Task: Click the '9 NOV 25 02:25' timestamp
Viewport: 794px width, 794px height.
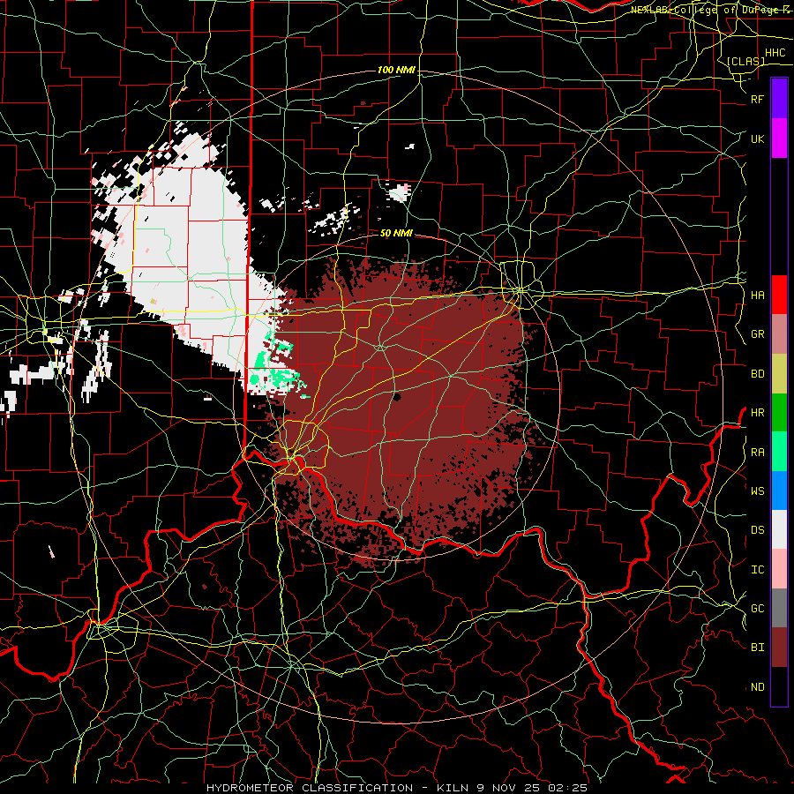Action: (x=532, y=788)
